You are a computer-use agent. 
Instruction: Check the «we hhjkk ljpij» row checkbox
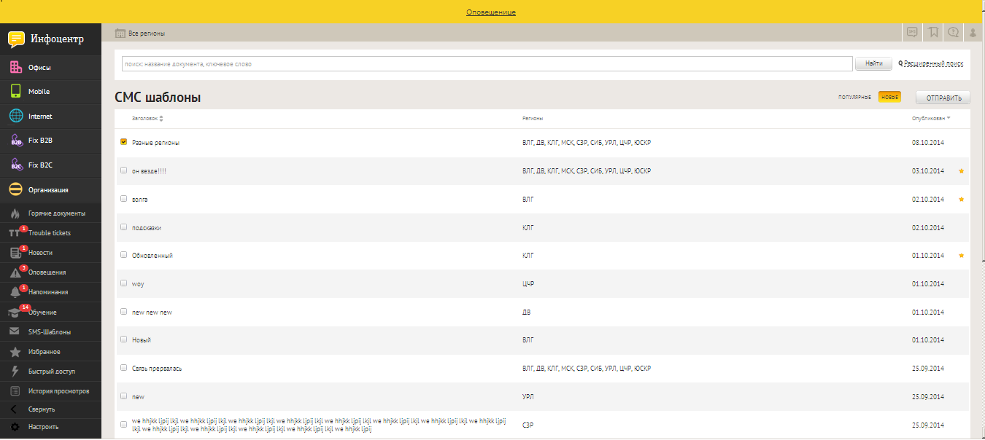coord(123,424)
